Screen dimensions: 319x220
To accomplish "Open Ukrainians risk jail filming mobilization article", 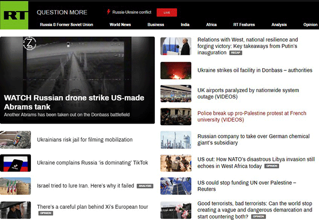I will pos(85,140).
